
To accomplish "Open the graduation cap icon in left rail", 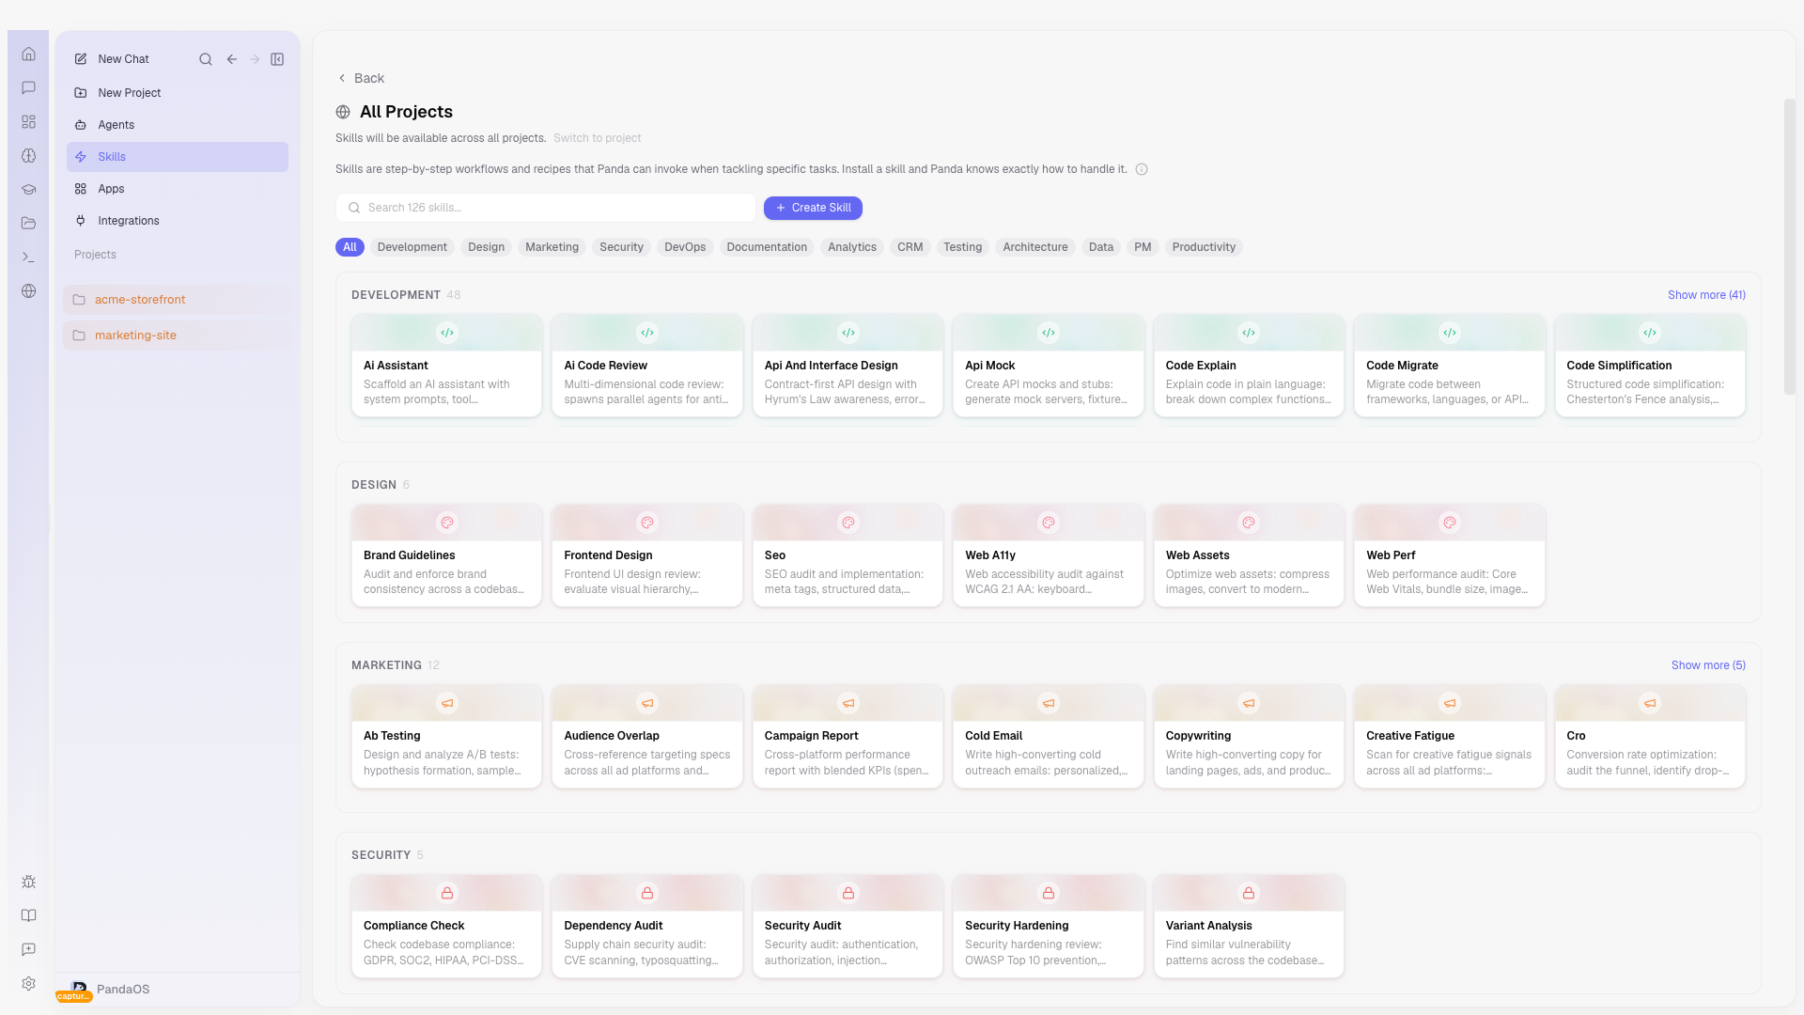I will pyautogui.click(x=28, y=189).
